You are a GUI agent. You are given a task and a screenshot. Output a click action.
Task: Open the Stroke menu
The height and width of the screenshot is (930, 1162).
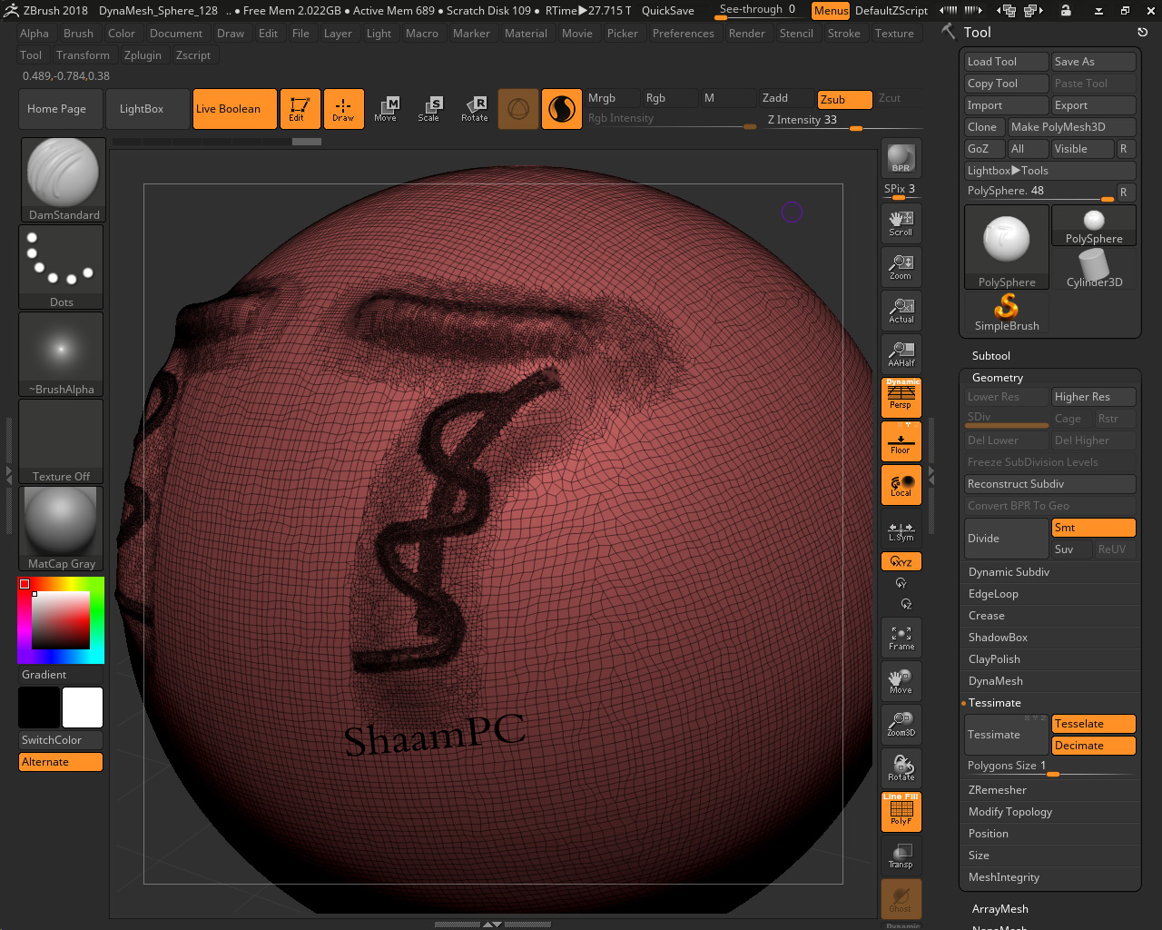[x=843, y=34]
